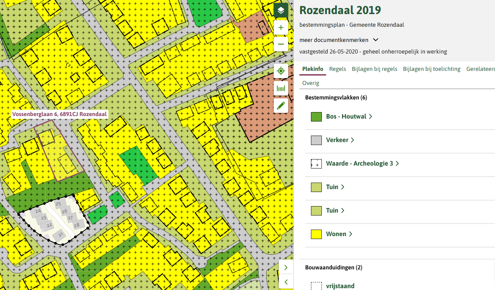Select the measure ruler tool
The image size is (495, 290).
[x=281, y=88]
